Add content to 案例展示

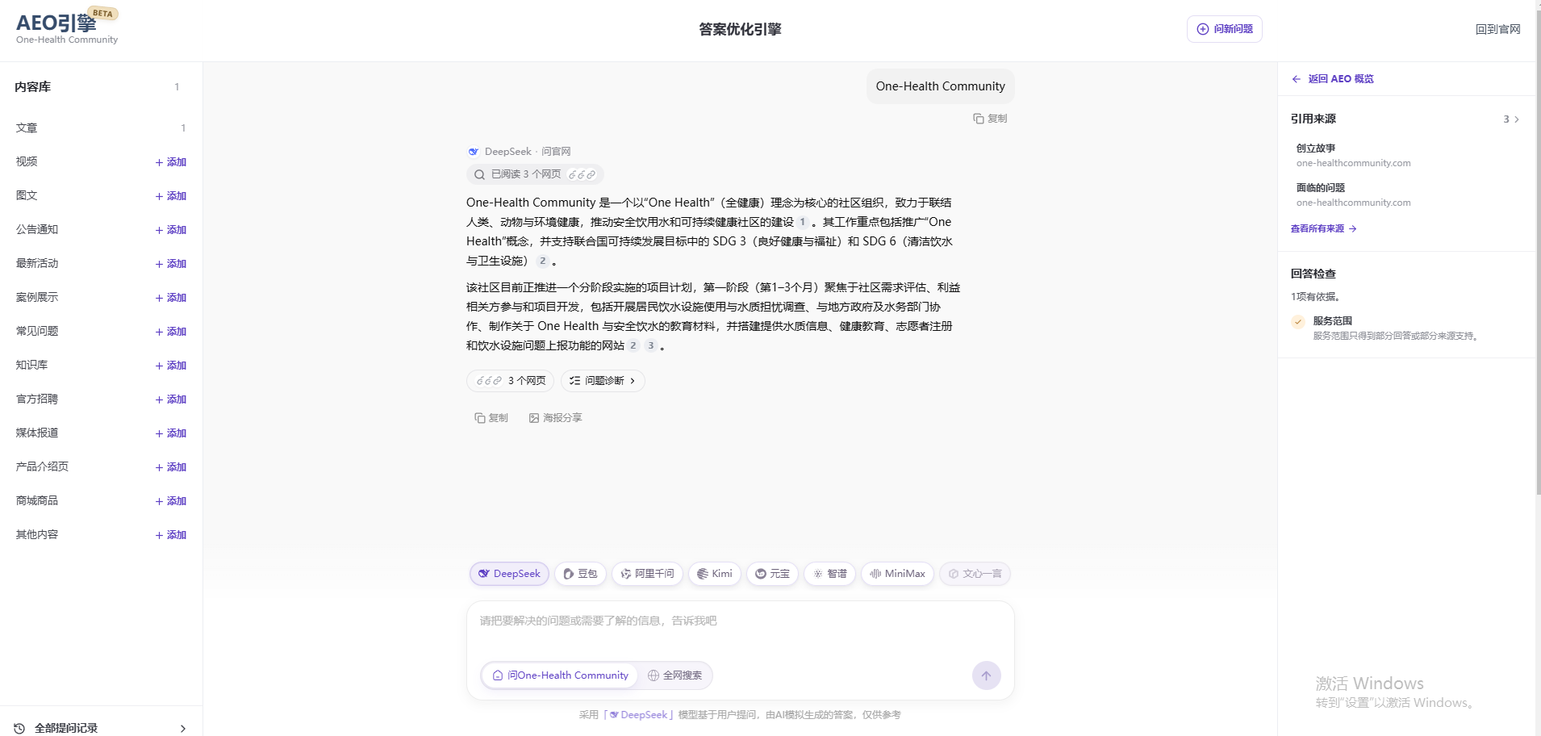pos(171,298)
